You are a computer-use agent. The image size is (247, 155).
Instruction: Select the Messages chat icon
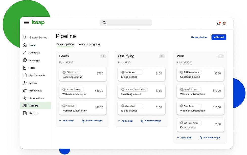25,60
